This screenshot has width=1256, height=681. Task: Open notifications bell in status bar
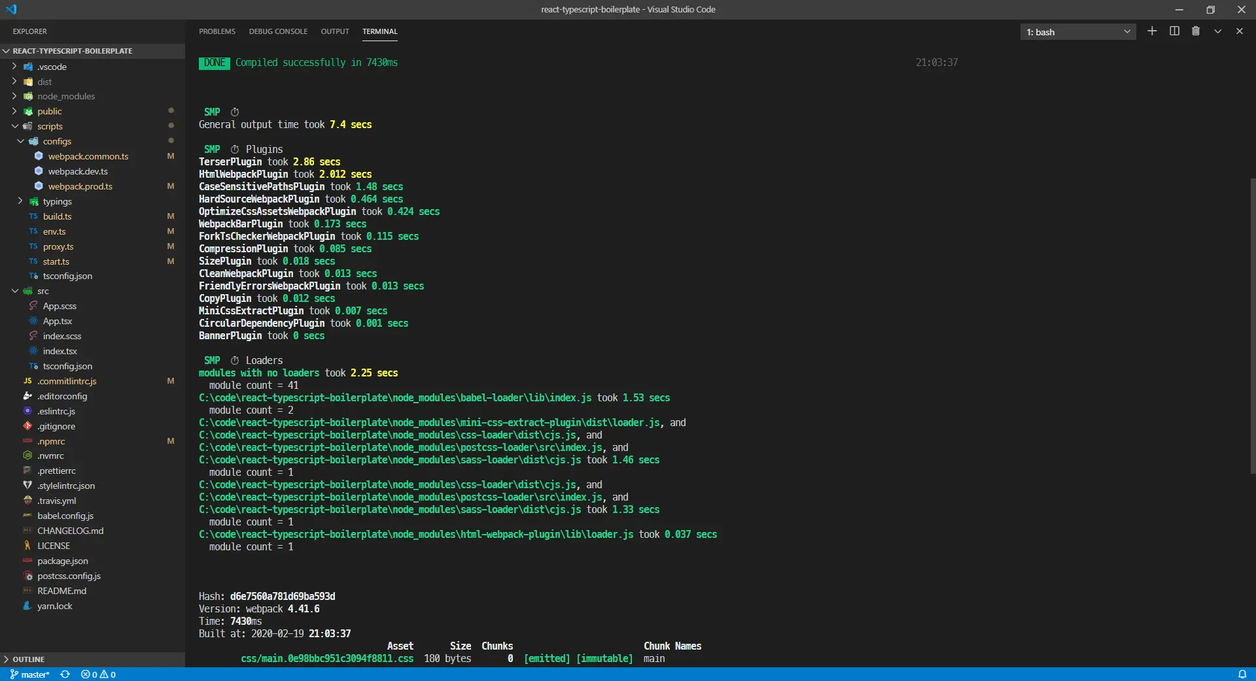coord(1242,674)
